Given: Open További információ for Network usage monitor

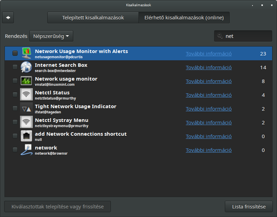Looking at the screenshot, I should [x=209, y=81].
